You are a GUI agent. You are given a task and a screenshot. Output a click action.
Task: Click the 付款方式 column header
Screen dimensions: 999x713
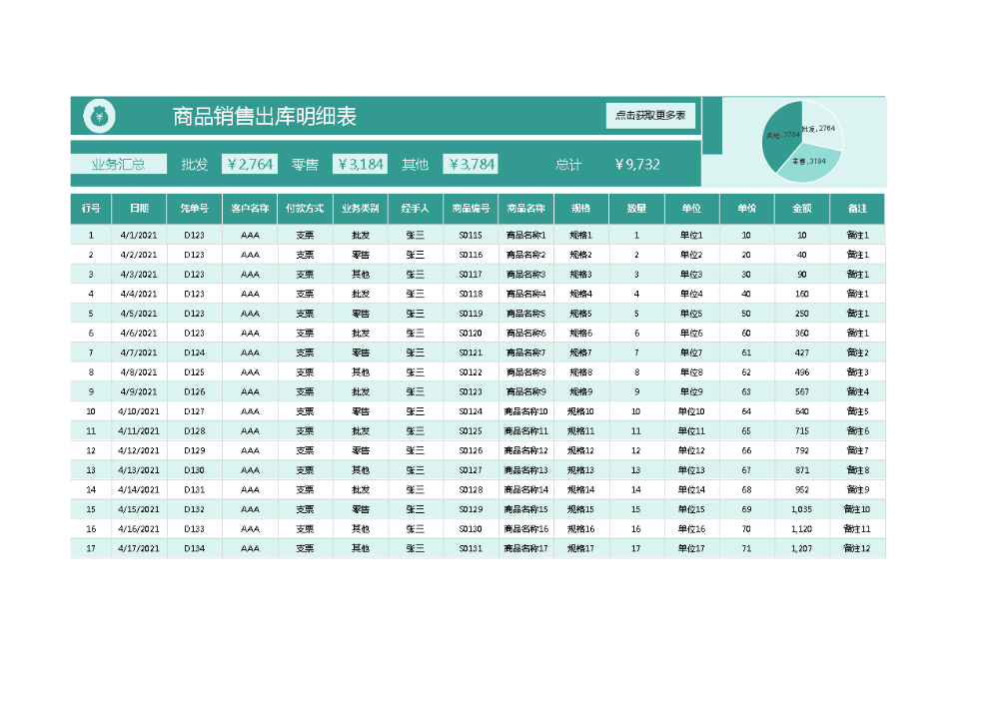coord(305,208)
